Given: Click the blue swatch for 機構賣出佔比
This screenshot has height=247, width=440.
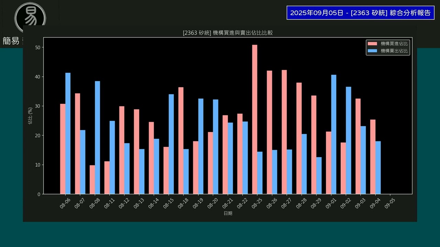Looking at the screenshot, I should (372, 51).
